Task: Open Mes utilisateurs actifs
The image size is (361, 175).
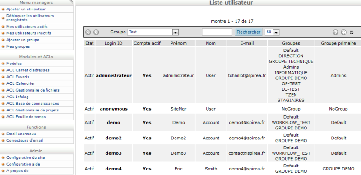Action: 27,27
